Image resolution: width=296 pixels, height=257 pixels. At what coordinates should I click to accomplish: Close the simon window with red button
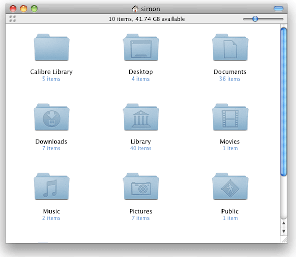point(13,9)
